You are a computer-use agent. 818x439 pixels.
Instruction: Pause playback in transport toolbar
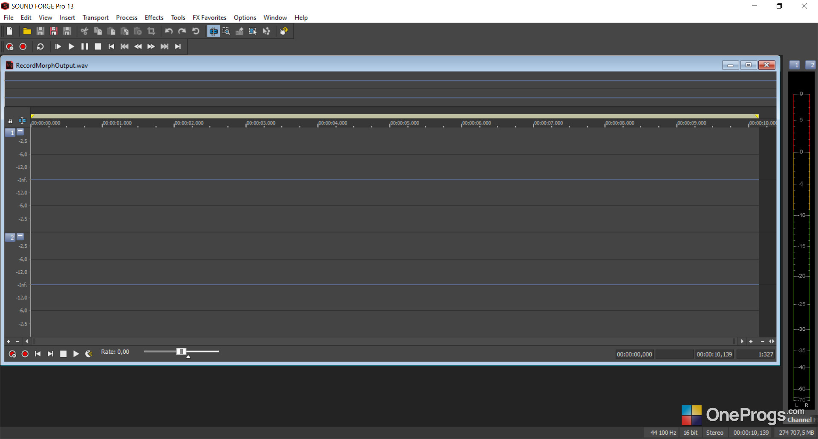tap(84, 46)
